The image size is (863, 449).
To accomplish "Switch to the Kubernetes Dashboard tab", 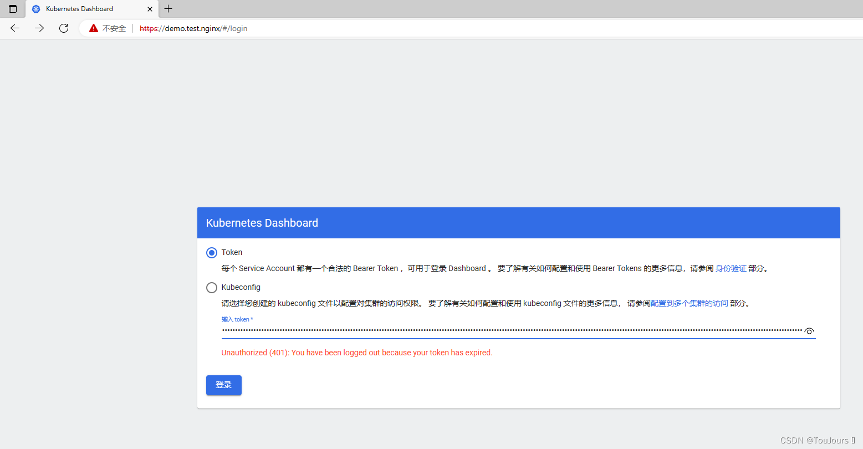I will [89, 9].
